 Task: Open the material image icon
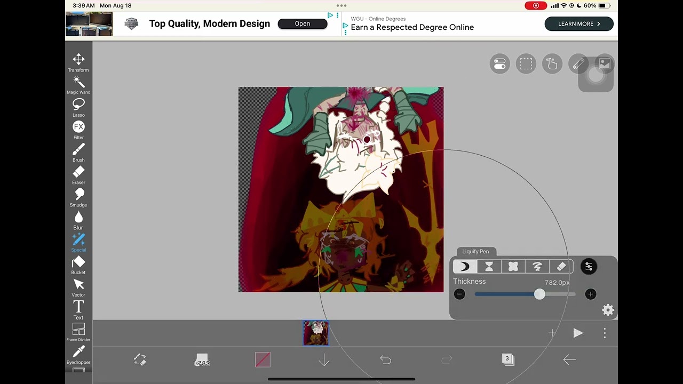click(605, 64)
